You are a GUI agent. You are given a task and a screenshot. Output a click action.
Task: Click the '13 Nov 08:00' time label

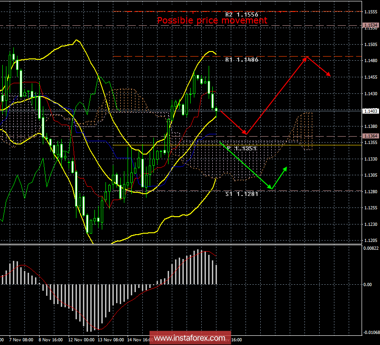pyautogui.click(x=111, y=340)
